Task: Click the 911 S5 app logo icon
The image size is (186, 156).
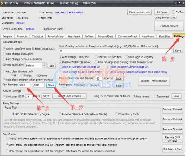Action: point(2,3)
